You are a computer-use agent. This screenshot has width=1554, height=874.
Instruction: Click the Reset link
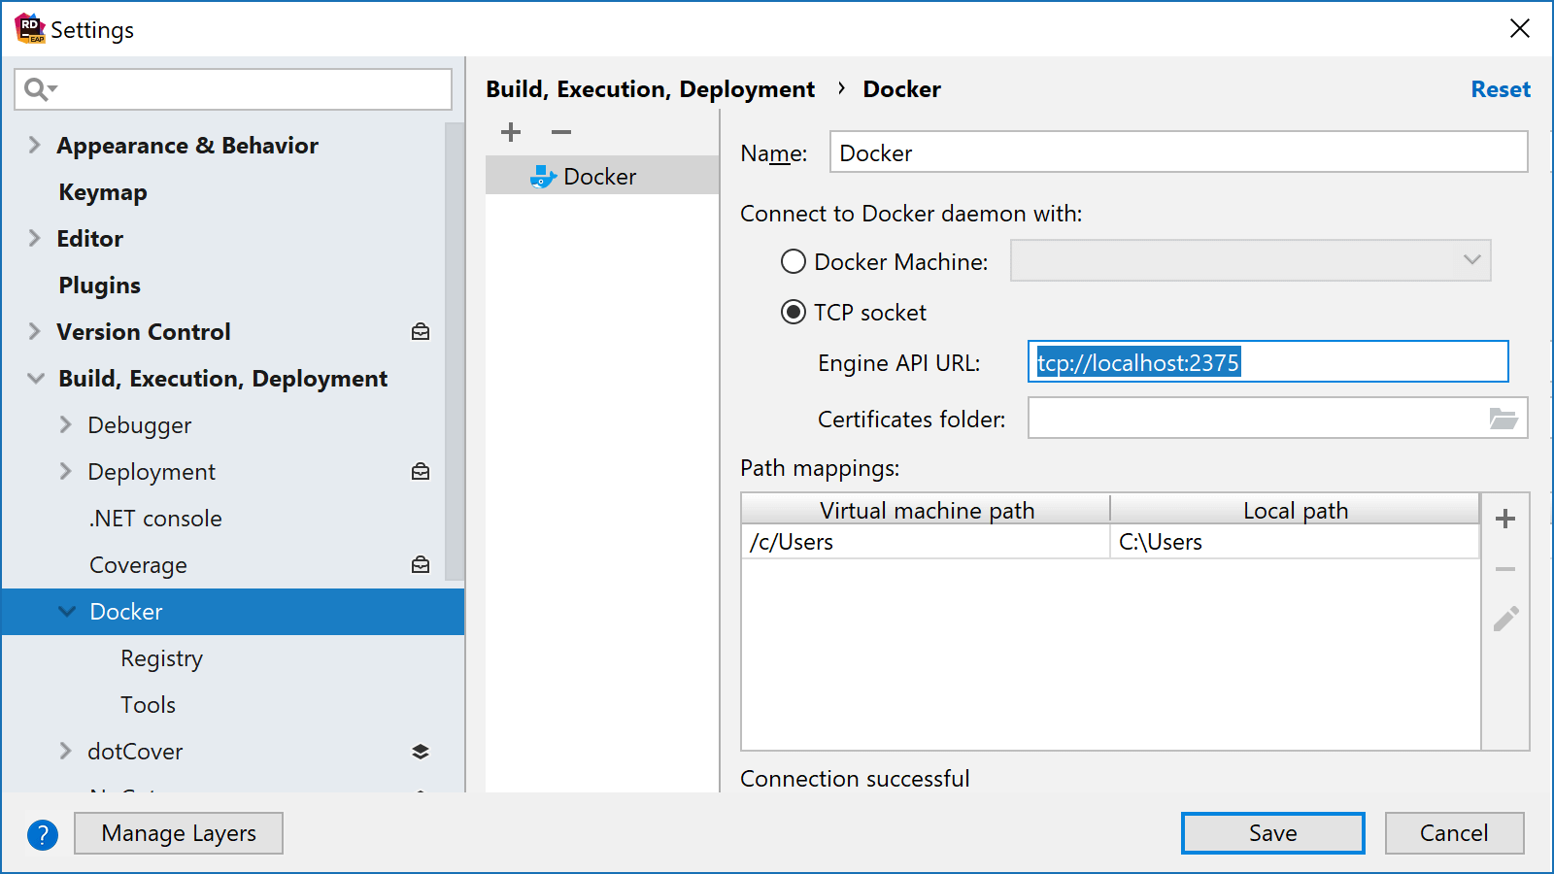1501,89
